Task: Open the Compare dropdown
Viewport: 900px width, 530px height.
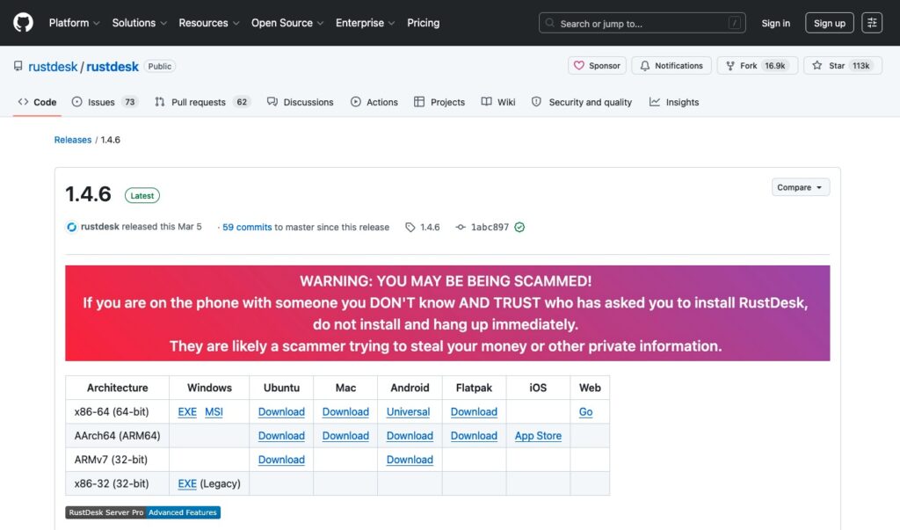Action: [x=800, y=187]
